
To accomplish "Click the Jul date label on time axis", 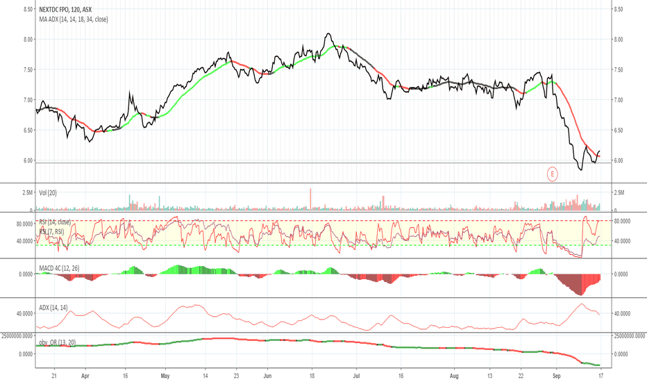I will pyautogui.click(x=357, y=376).
